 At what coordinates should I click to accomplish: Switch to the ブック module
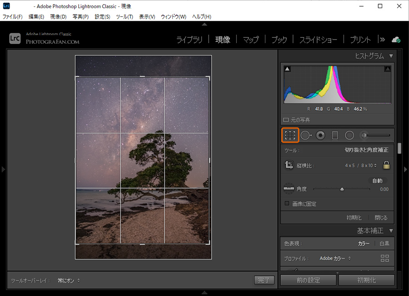[x=279, y=40]
